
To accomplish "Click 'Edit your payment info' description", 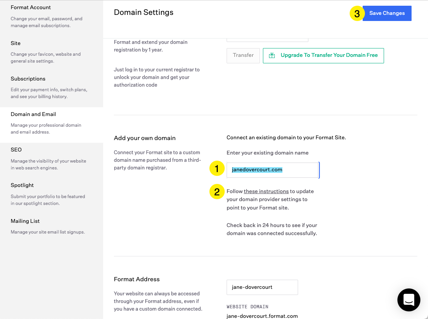I will click(x=49, y=93).
